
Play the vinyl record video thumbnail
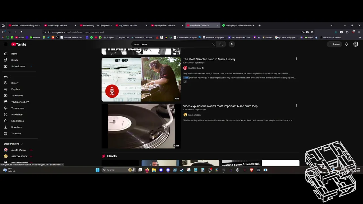[x=141, y=126]
